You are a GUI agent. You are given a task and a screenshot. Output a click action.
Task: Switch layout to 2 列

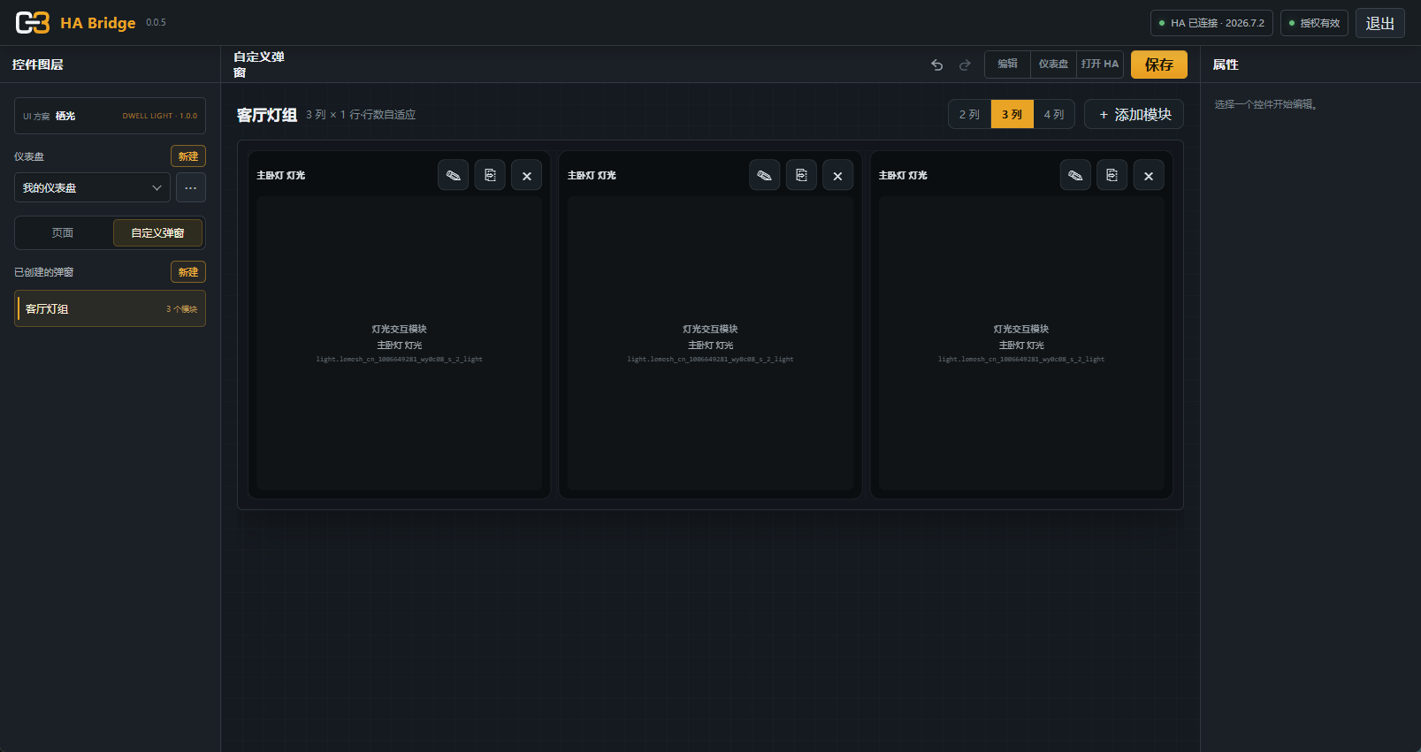pos(969,114)
